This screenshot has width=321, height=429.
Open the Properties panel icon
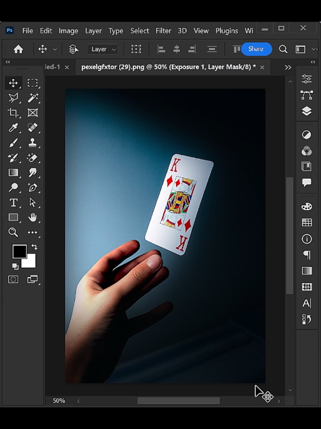click(x=307, y=78)
